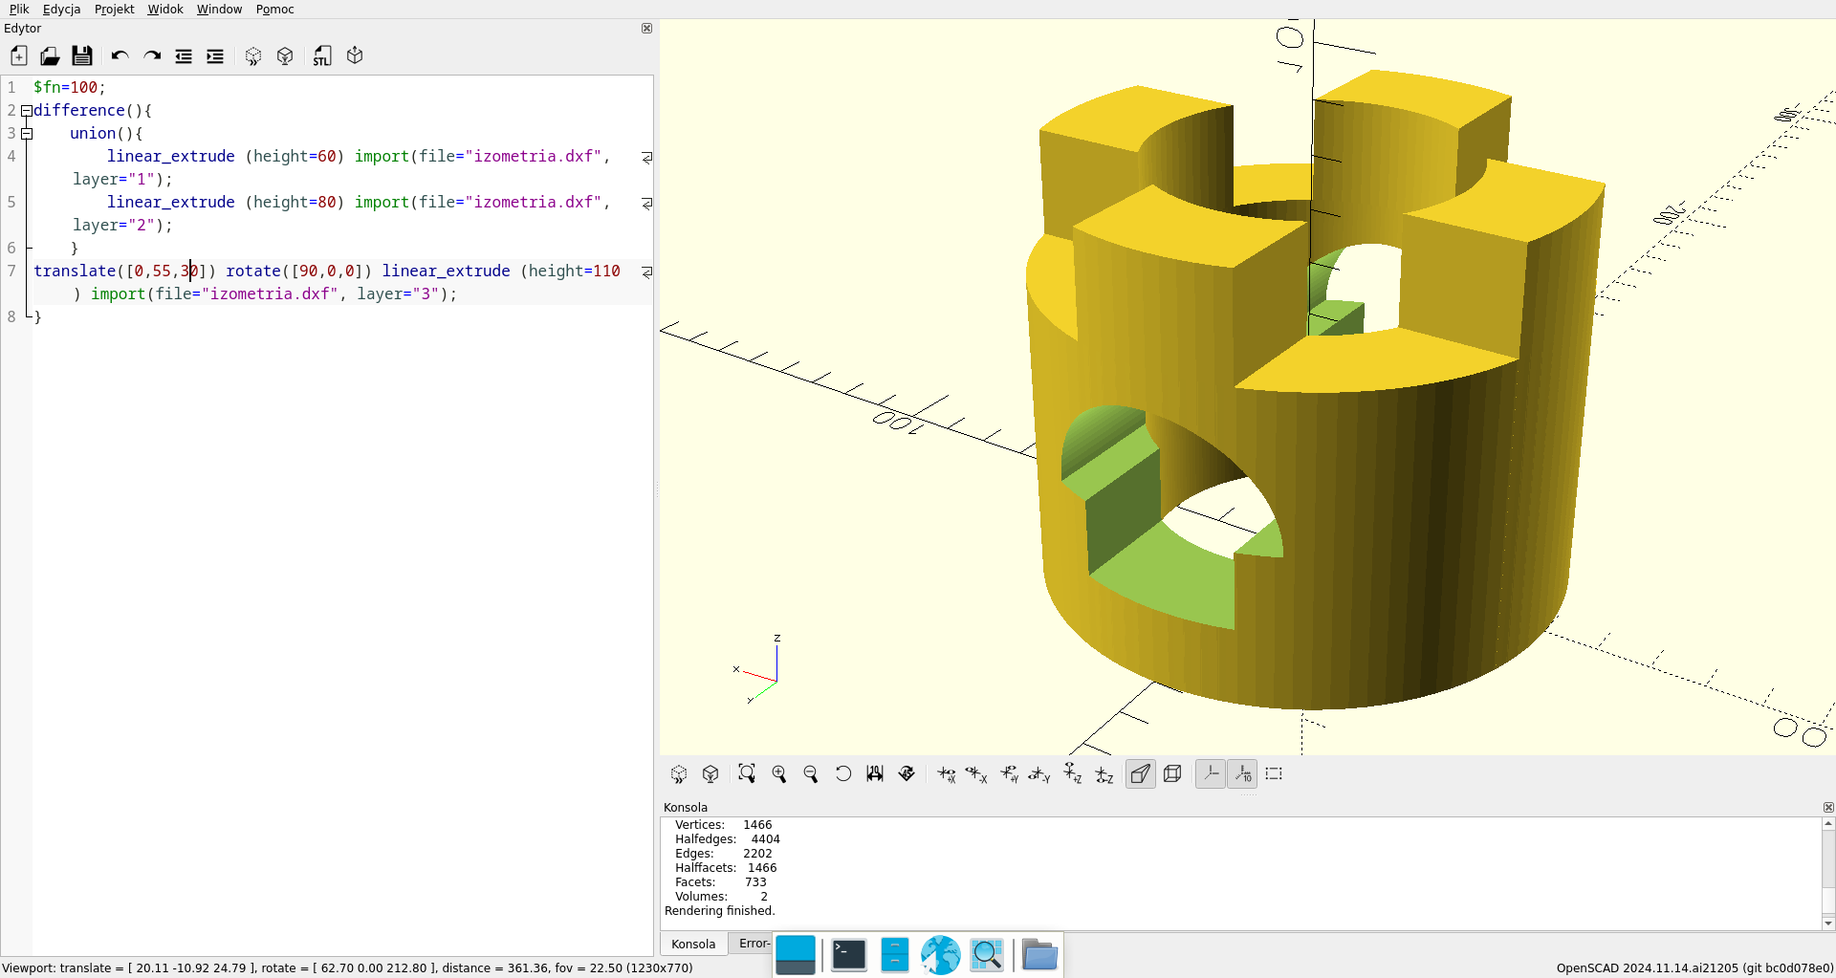This screenshot has width=1836, height=978.
Task: Open the file manager folder in the taskbar
Action: 1039,955
